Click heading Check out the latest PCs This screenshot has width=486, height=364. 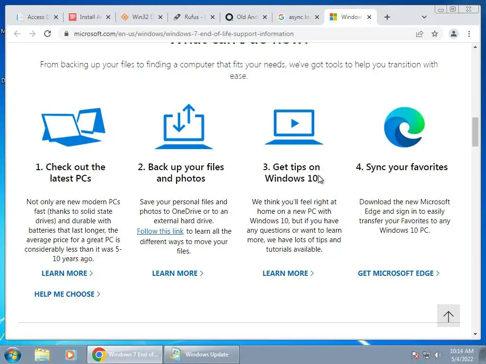70,173
